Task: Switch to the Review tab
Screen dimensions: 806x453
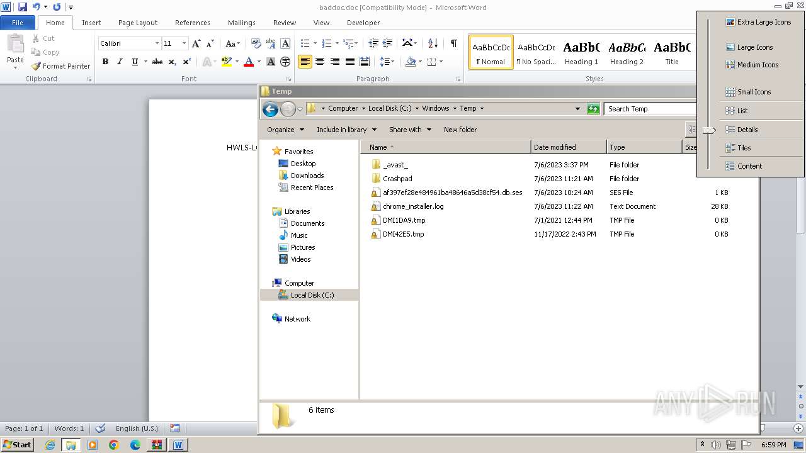Action: 285,23
